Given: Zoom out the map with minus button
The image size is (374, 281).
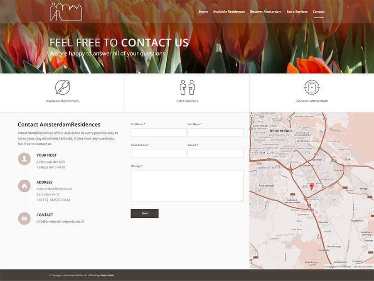Looking at the screenshot, I should pyautogui.click(x=253, y=152).
